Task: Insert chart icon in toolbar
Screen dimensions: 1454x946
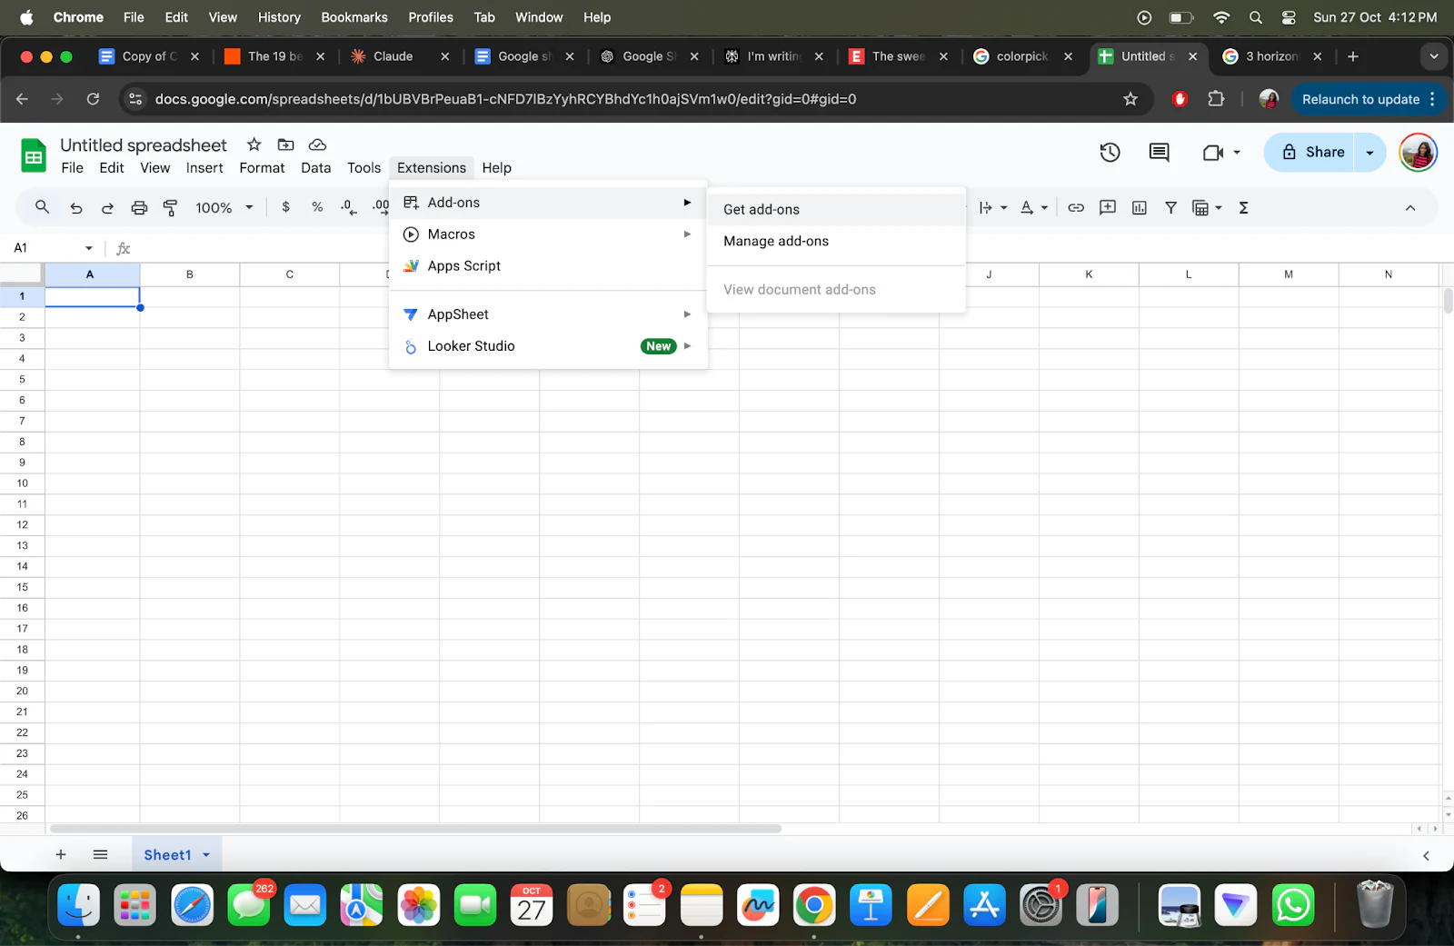Action: point(1140,208)
